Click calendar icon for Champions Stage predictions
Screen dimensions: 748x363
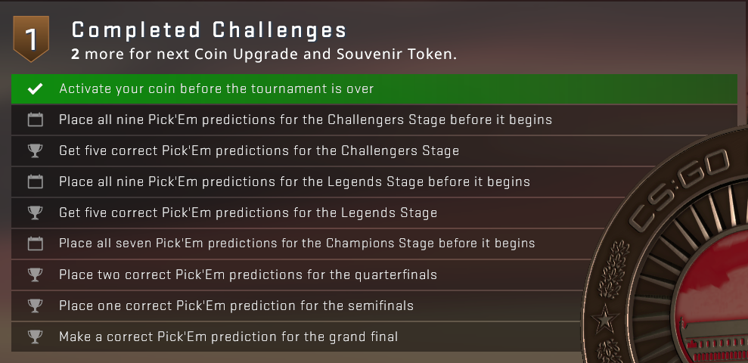click(34, 244)
